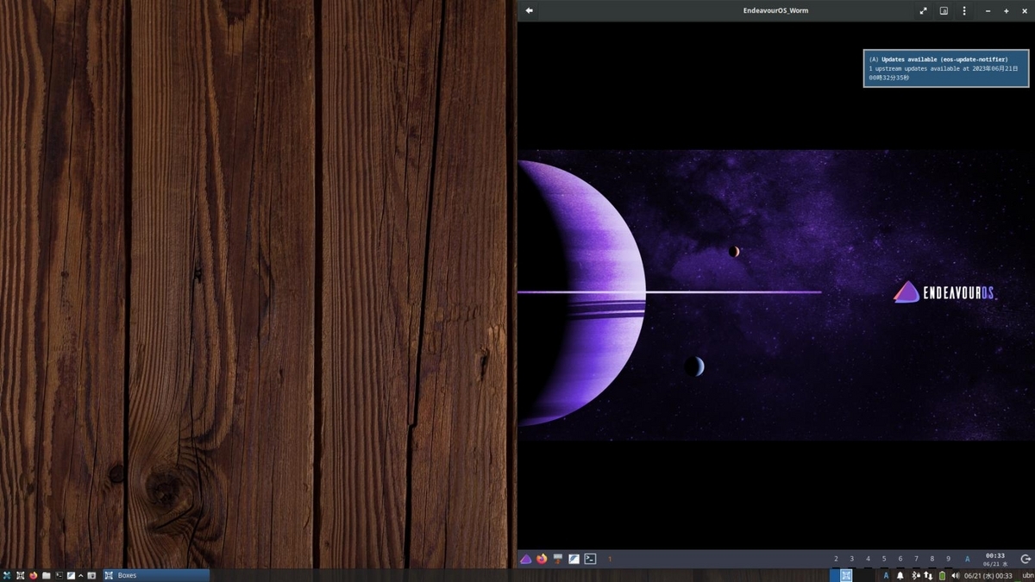
Task: Click the Boxes tray icon in host panel
Action: point(846,575)
